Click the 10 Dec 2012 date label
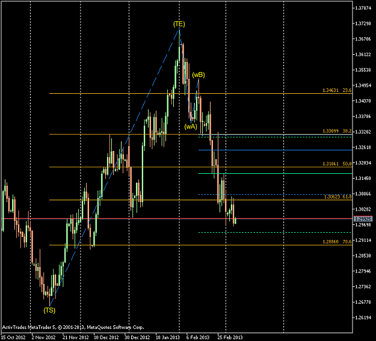Viewport: 376px width, 341px height. (106, 337)
